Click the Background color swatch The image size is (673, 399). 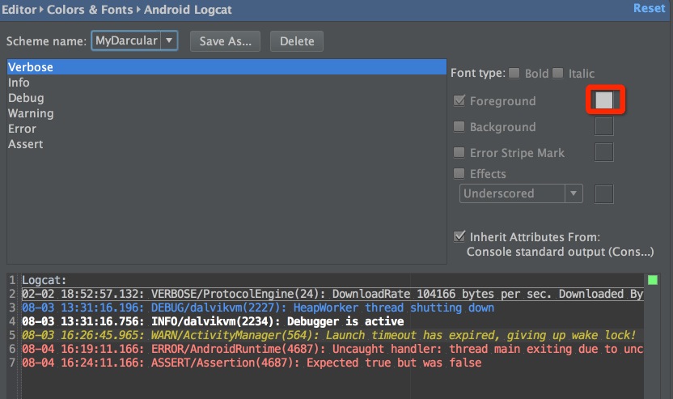[604, 127]
